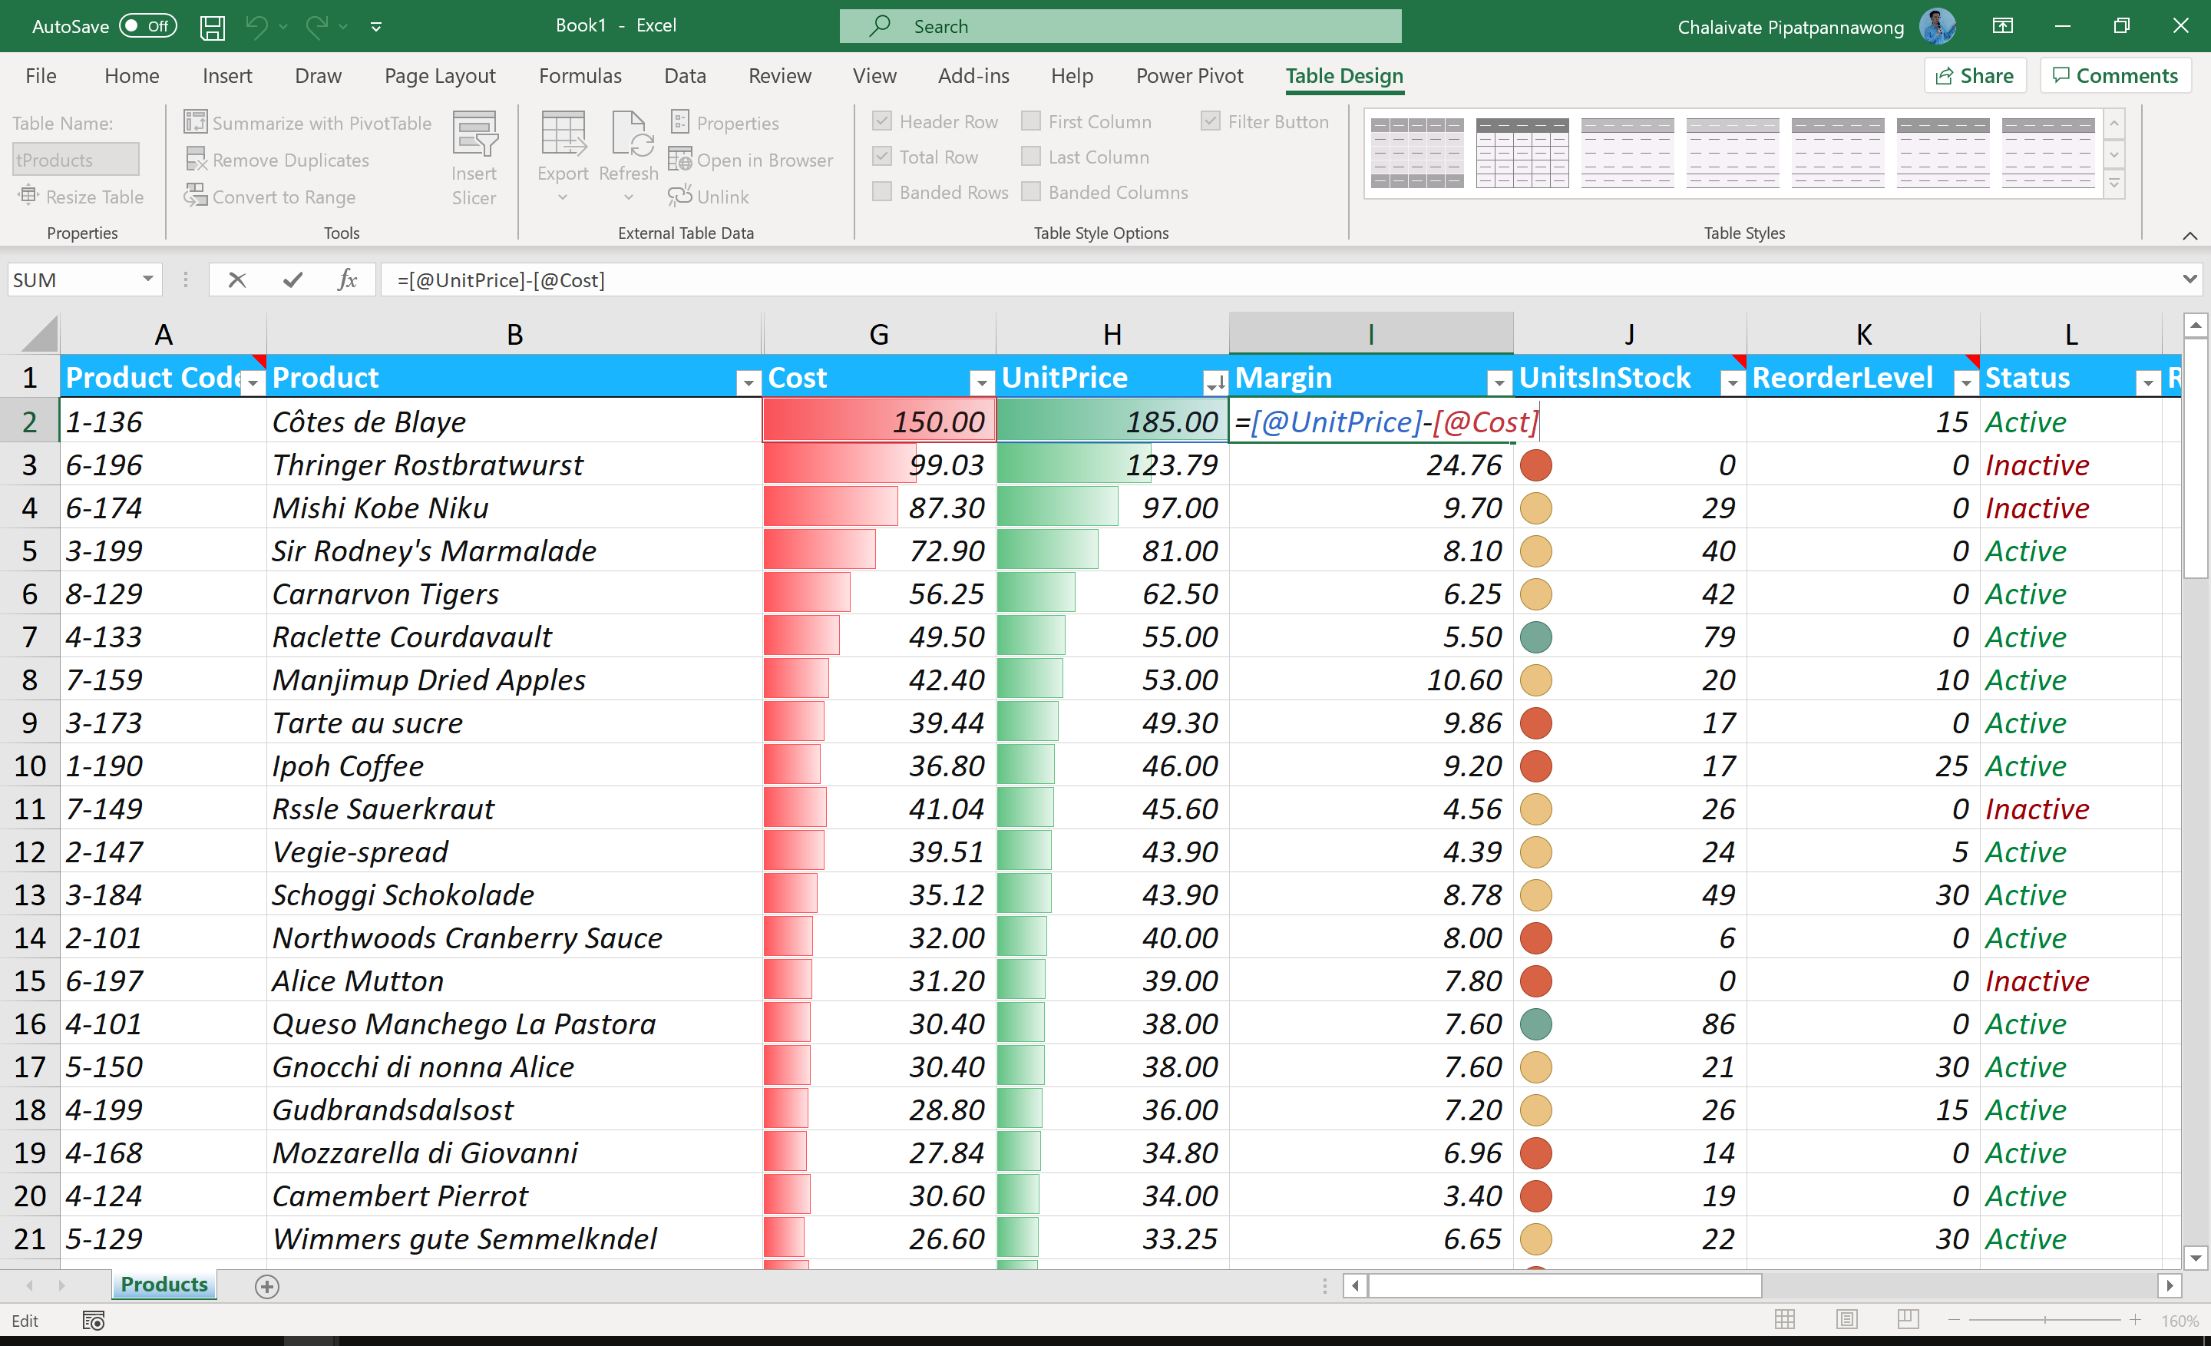Confirm formula with the checkmark icon
2211x1346 pixels.
click(x=292, y=280)
